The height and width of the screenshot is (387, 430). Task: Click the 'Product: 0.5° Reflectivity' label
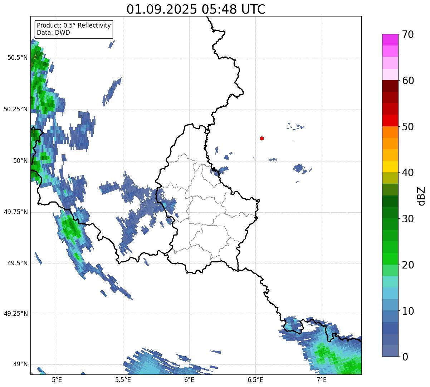[x=74, y=25]
